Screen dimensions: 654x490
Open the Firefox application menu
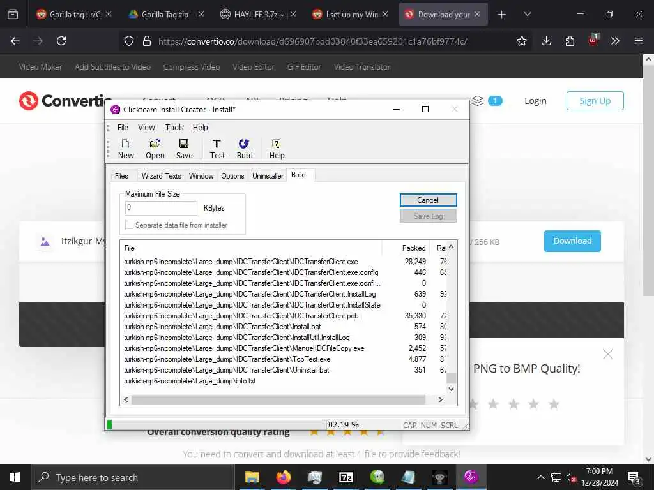pos(639,41)
